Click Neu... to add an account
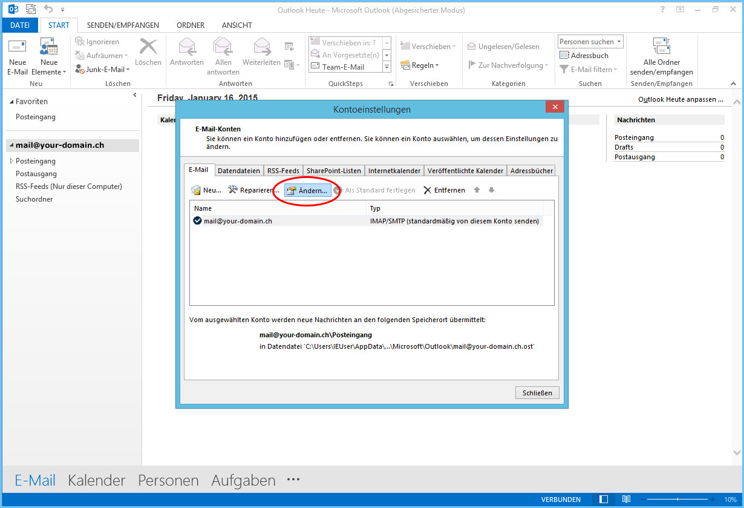This screenshot has height=508, width=744. (x=206, y=190)
